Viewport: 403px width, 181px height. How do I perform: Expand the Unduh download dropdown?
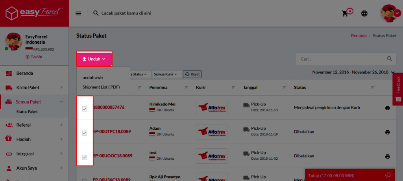pyautogui.click(x=94, y=59)
